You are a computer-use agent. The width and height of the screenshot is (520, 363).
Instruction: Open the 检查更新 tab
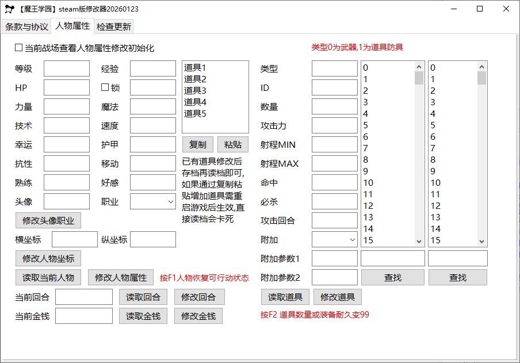coord(114,26)
